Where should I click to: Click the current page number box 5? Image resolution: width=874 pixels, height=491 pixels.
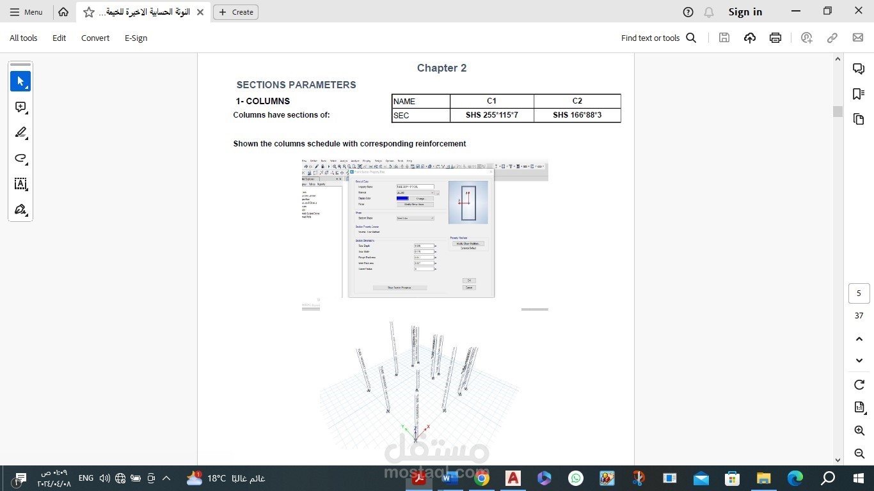859,293
